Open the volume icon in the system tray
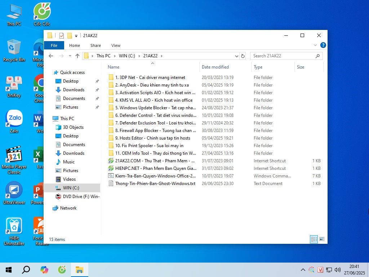 (338, 270)
